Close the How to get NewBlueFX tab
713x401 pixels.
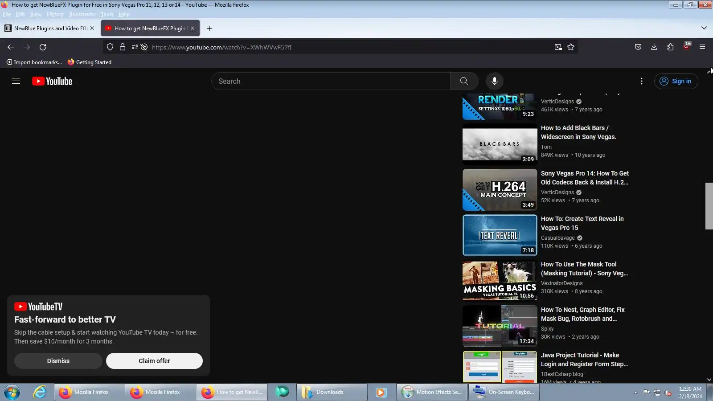(x=193, y=28)
